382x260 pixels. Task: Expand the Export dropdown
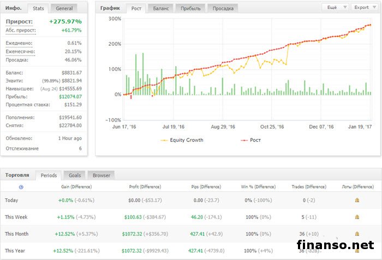(364, 8)
